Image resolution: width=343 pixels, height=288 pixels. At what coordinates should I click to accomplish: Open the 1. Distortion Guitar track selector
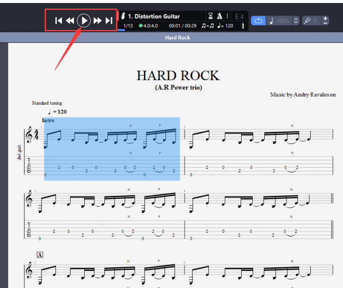[x=154, y=17]
